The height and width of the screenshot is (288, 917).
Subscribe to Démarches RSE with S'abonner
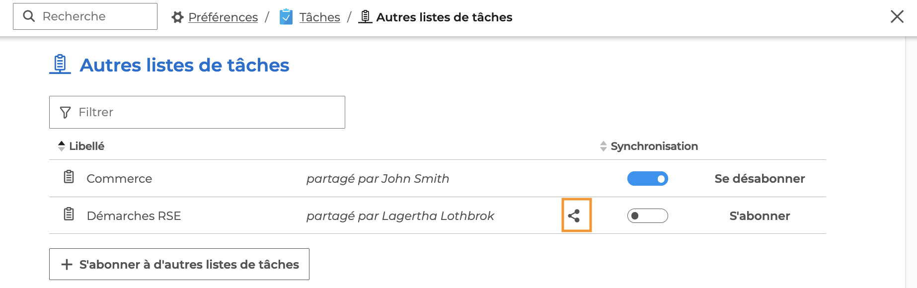click(x=760, y=216)
